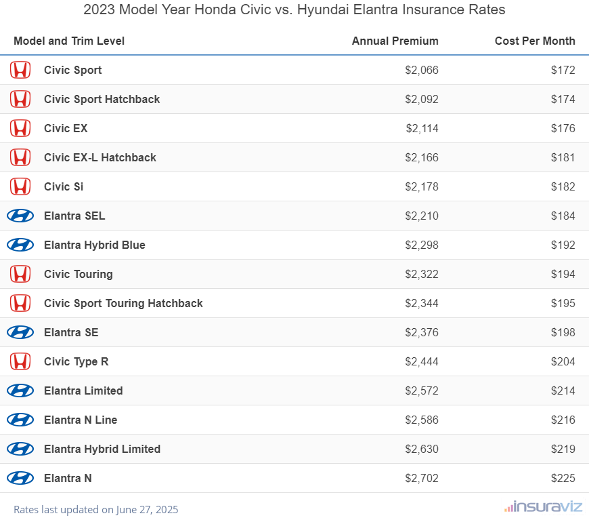Click the Insuraviz logo at bottom right
The height and width of the screenshot is (520, 589).
(543, 507)
